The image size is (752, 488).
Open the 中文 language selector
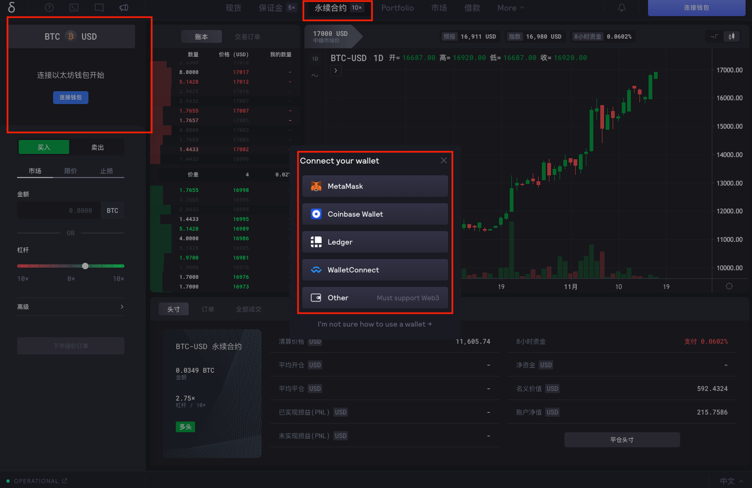click(x=732, y=481)
